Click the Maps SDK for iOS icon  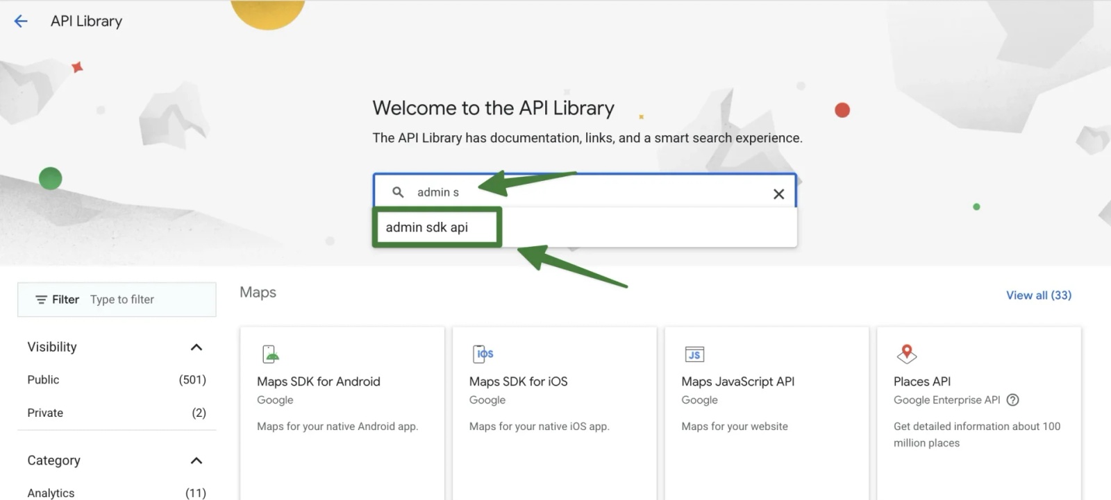(483, 354)
